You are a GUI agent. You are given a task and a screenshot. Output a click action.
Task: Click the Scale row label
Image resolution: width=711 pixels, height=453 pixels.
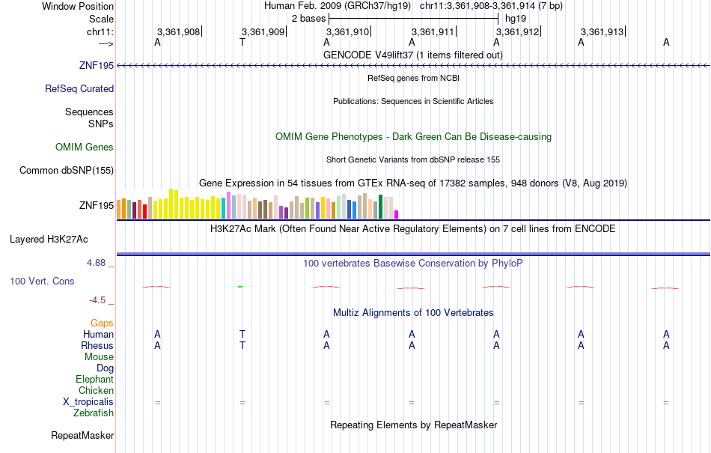101,19
